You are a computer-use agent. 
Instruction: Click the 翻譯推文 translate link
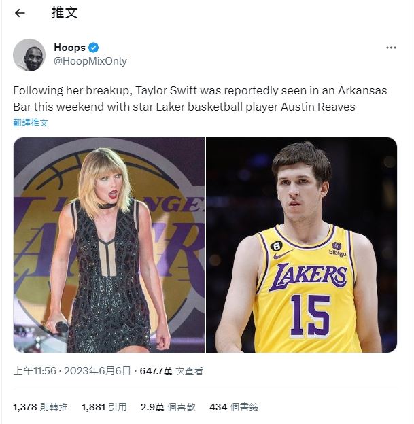coord(31,122)
